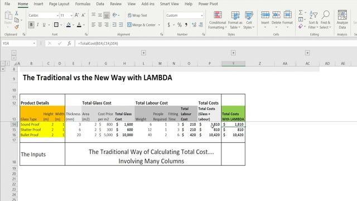
Task: Click the AutoSum sigma icon
Action: click(301, 12)
